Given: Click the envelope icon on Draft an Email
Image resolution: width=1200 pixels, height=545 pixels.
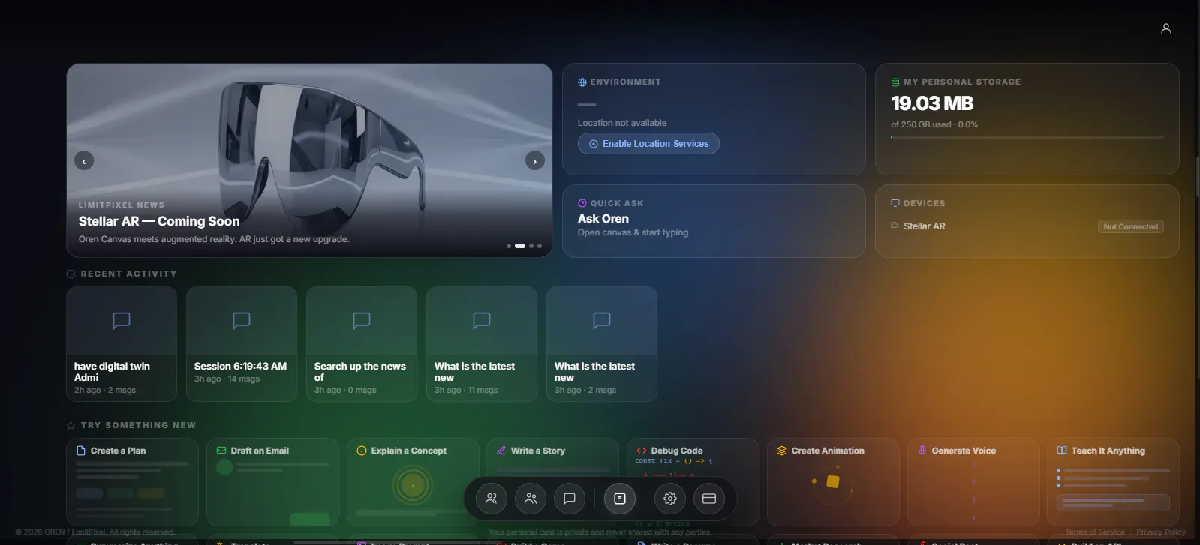Looking at the screenshot, I should click(x=221, y=451).
